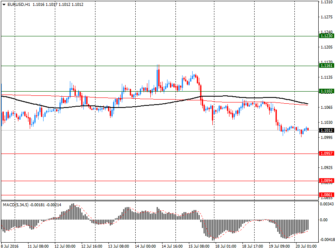Select the red horizontal line at 1.0957

(x=160, y=154)
